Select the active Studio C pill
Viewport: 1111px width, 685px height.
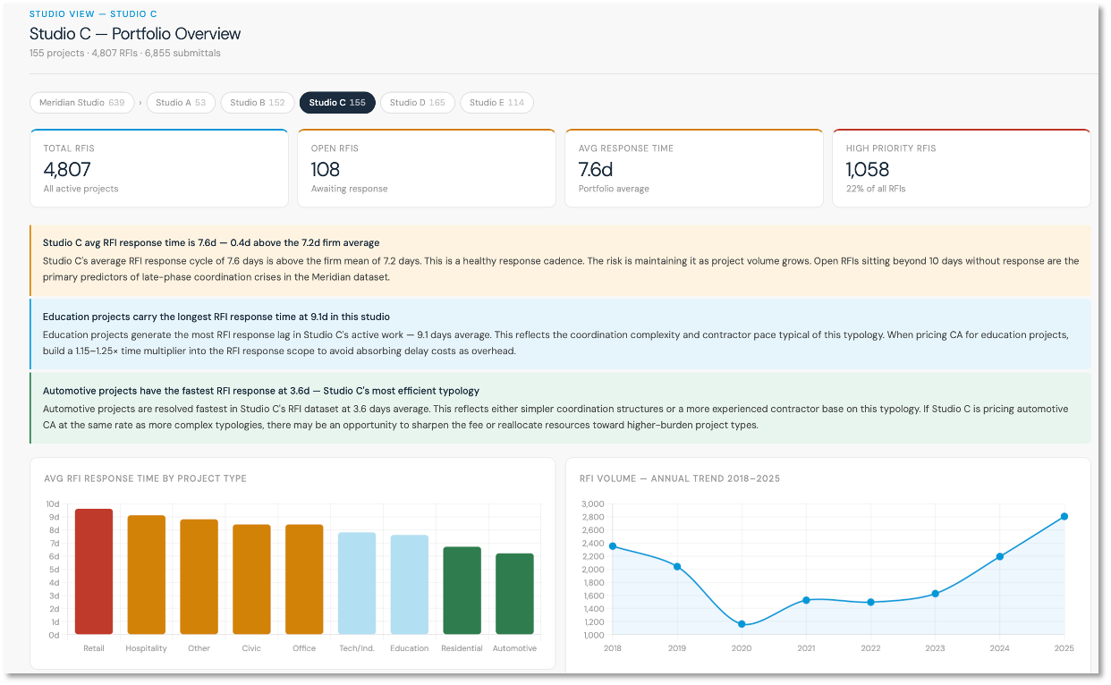click(337, 103)
